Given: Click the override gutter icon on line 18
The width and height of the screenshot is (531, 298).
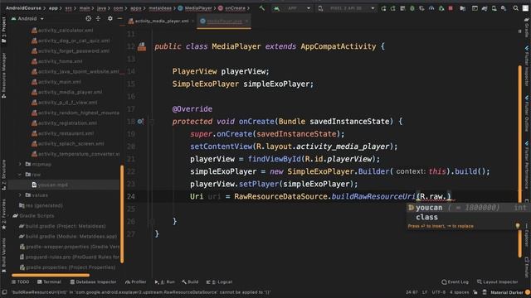Looking at the screenshot, I should point(140,122).
